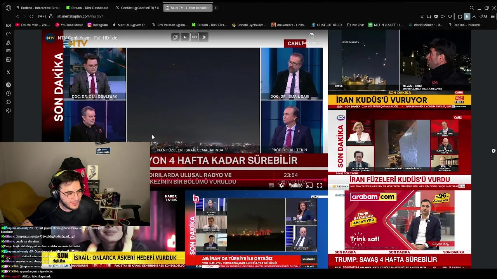Viewport: 497px width, 279px height.
Task: Open the emivemert - Links bookmark
Action: coord(289,25)
